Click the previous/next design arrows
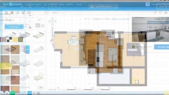 [x=46, y=13]
